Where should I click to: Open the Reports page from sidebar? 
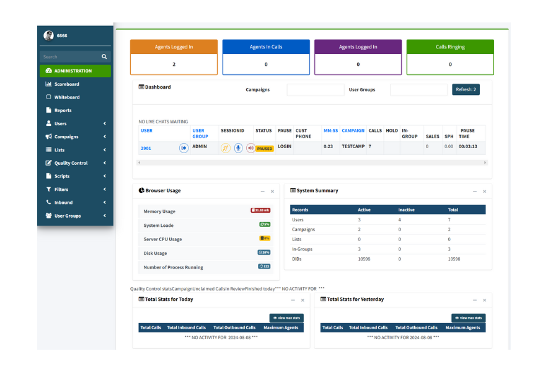click(63, 110)
